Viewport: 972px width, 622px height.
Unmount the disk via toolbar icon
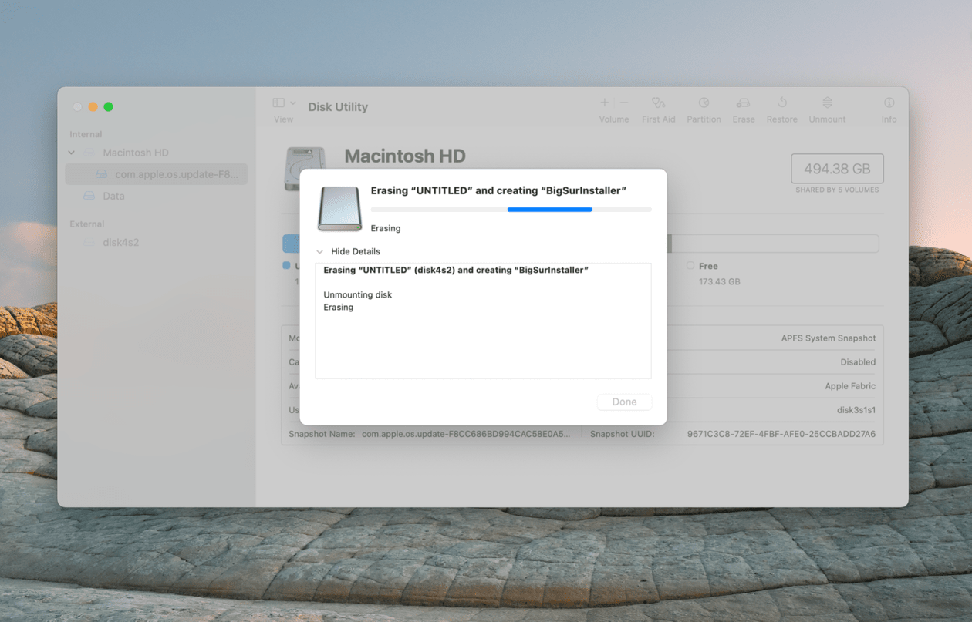(827, 103)
